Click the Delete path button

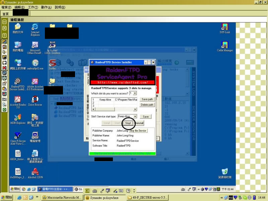coord(147,105)
